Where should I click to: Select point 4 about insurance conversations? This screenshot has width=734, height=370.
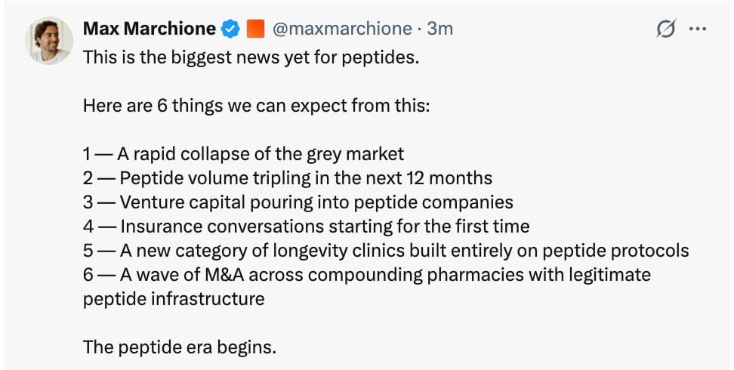[306, 227]
